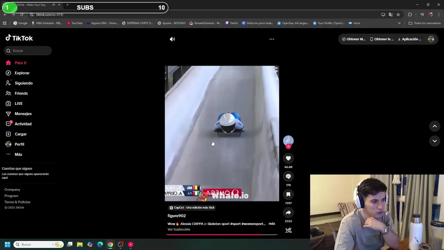The image size is (444, 250).
Task: Like the video with the heart icon
Action: 288,158
